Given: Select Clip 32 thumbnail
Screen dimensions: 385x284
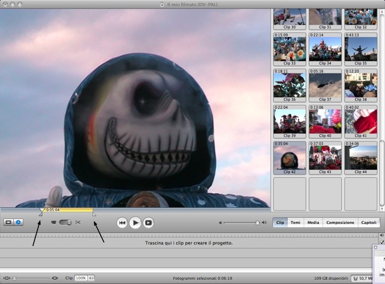Looking at the screenshot, I should pos(361,19).
